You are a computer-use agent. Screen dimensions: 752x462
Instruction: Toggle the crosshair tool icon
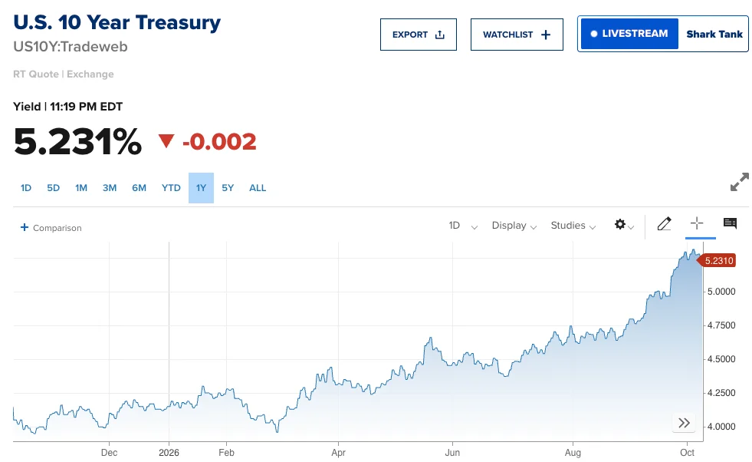click(x=697, y=223)
